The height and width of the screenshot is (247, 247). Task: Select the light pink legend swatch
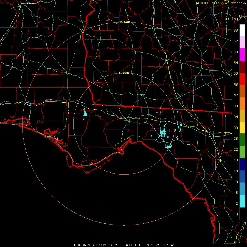pos(242,42)
